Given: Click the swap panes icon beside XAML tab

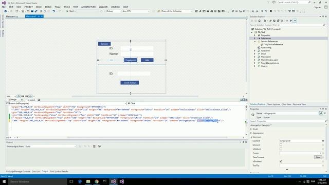Looking at the screenshot, I should point(22,100).
